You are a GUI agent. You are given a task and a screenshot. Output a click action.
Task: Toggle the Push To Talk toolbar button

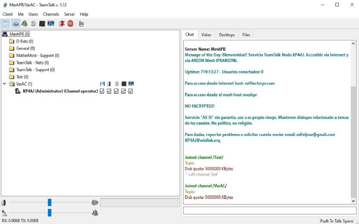(15, 23)
